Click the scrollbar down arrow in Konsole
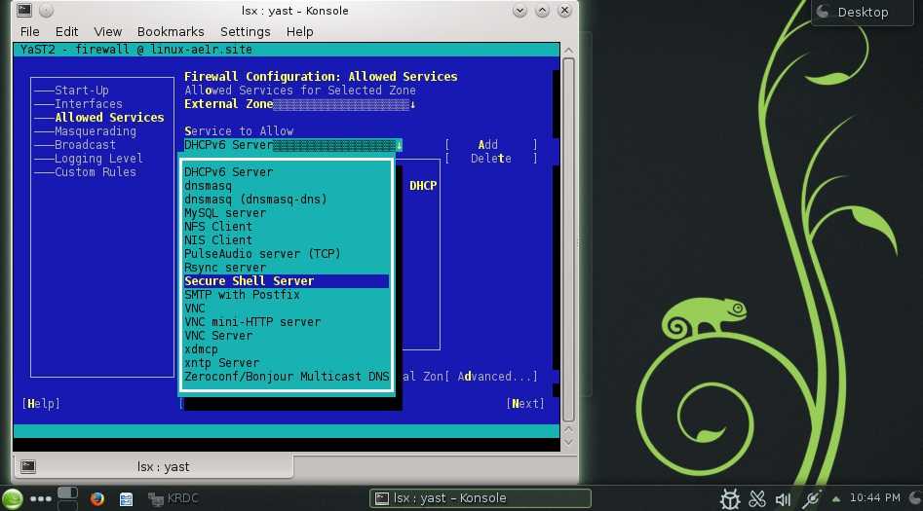This screenshot has width=923, height=511. [x=568, y=442]
